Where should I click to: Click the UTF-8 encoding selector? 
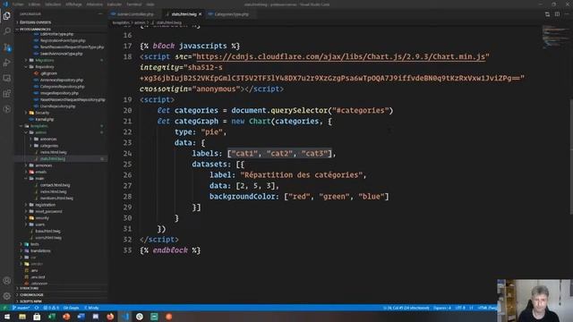[460, 308]
